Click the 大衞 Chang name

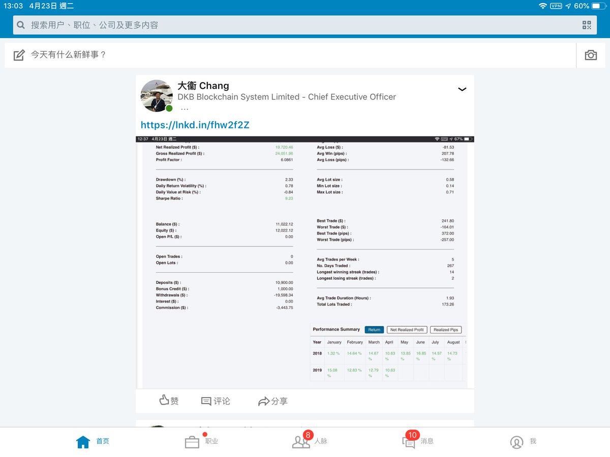[203, 85]
